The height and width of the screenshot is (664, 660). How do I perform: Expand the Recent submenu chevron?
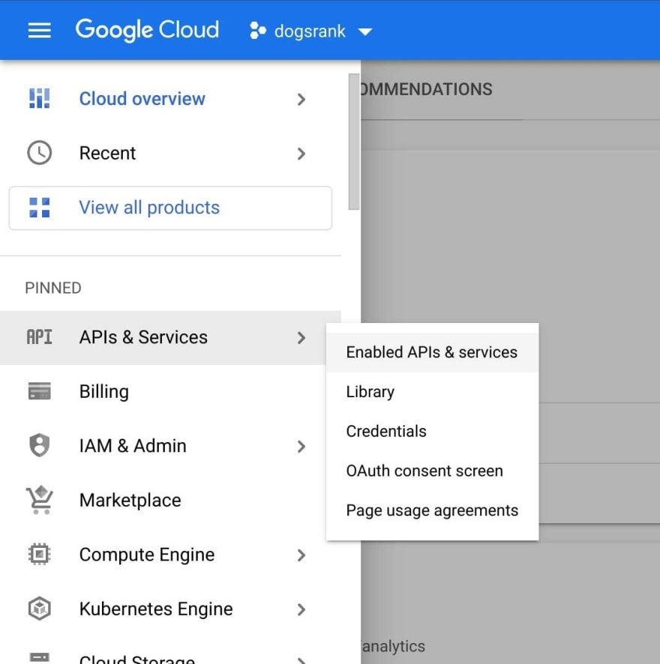(x=301, y=154)
